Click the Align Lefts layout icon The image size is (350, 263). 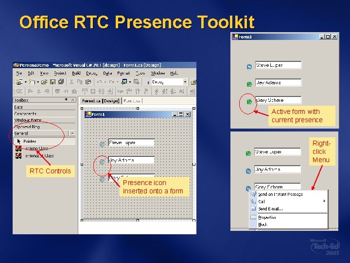[x=30, y=91]
